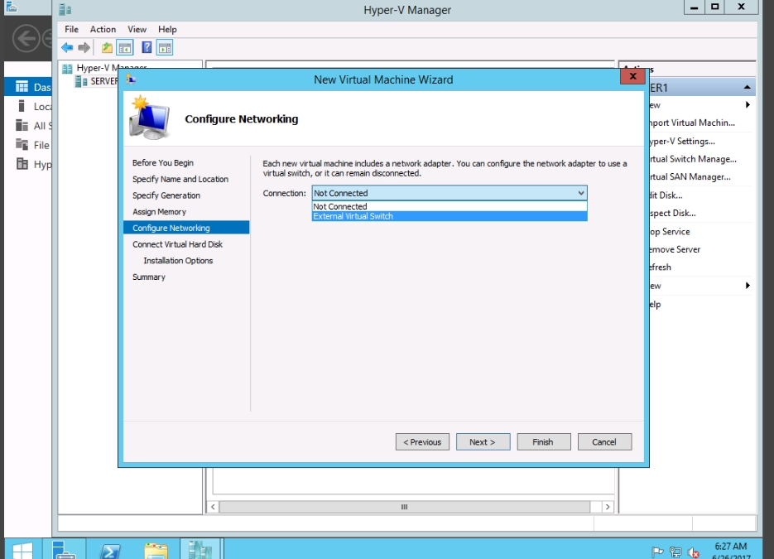Select Not Connected option in dropdown list
This screenshot has width=774, height=559.
(x=340, y=206)
